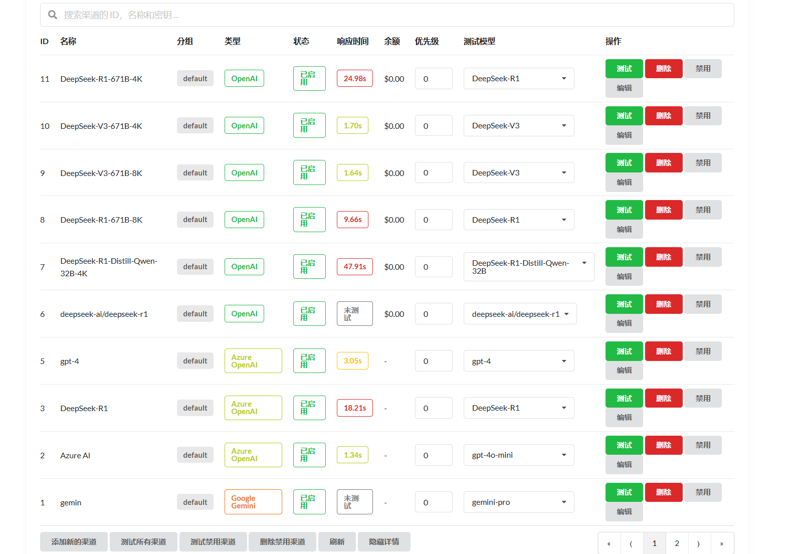Delete the gemin channel
Viewport: 799px width, 554px height.
[664, 492]
